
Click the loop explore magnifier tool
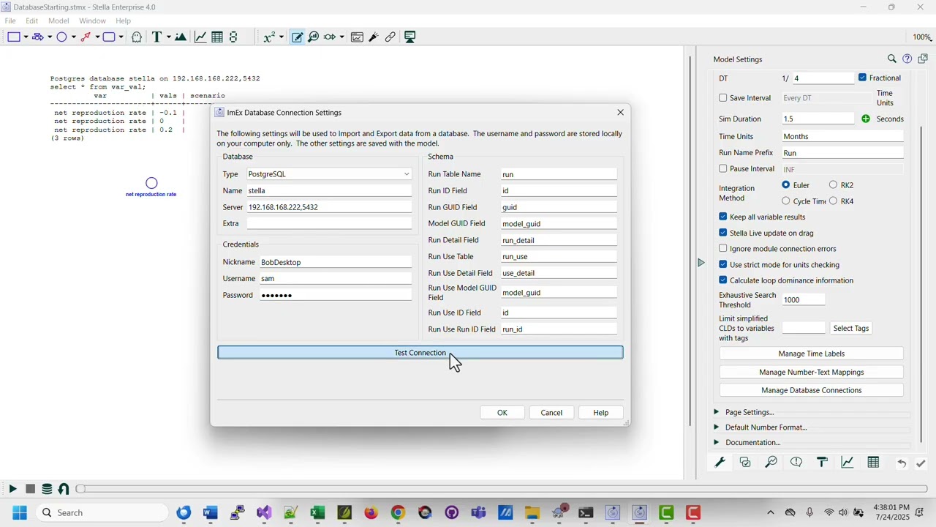[314, 37]
